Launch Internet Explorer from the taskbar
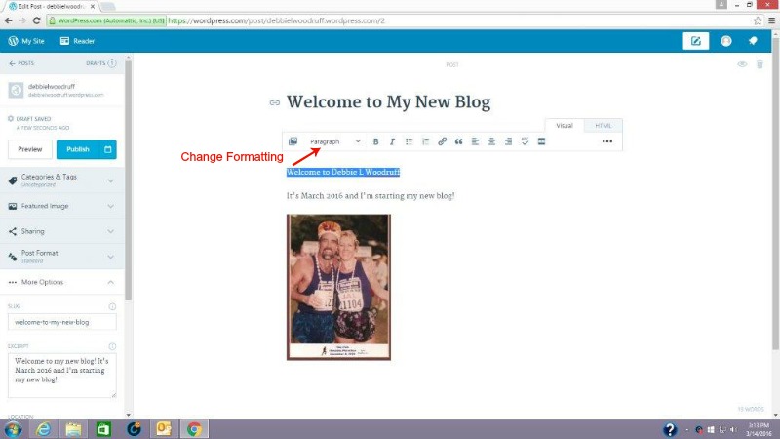 [x=43, y=429]
